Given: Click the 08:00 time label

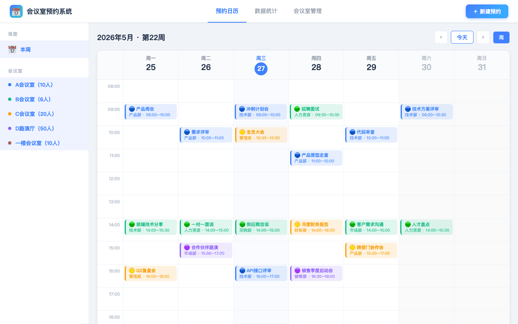Looking at the screenshot, I should point(114,86).
